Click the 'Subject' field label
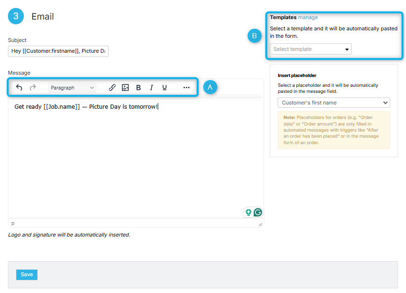Image resolution: width=406 pixels, height=293 pixels. [x=17, y=40]
